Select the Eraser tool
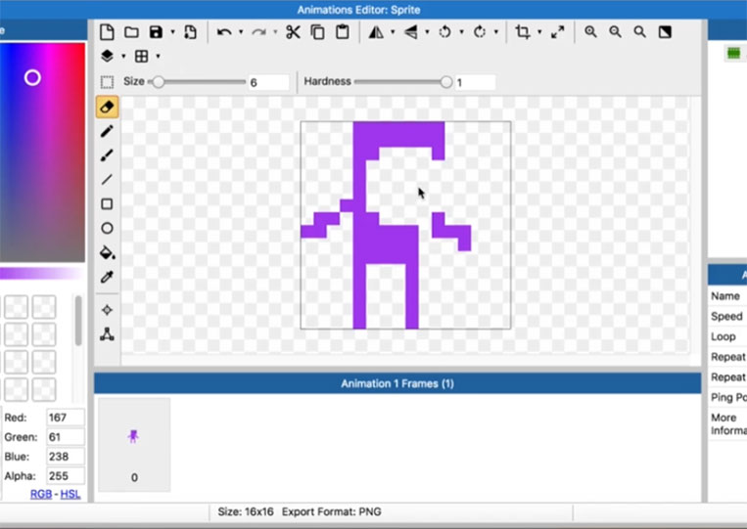747x529 pixels. tap(107, 107)
